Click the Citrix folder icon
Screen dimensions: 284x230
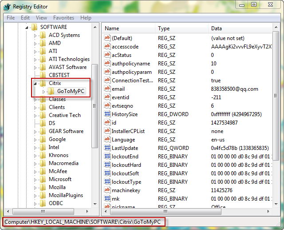(43, 83)
